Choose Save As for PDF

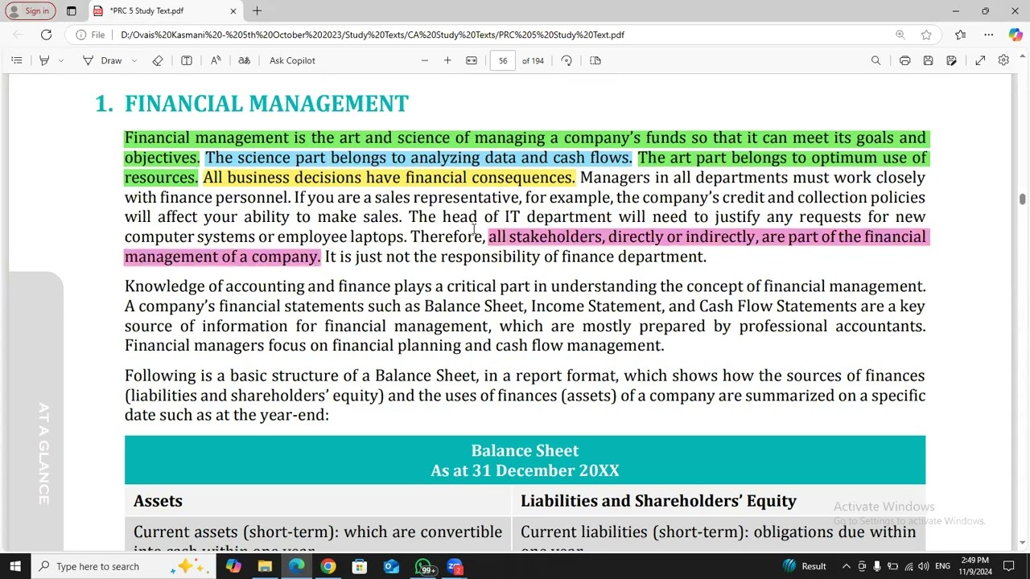952,60
